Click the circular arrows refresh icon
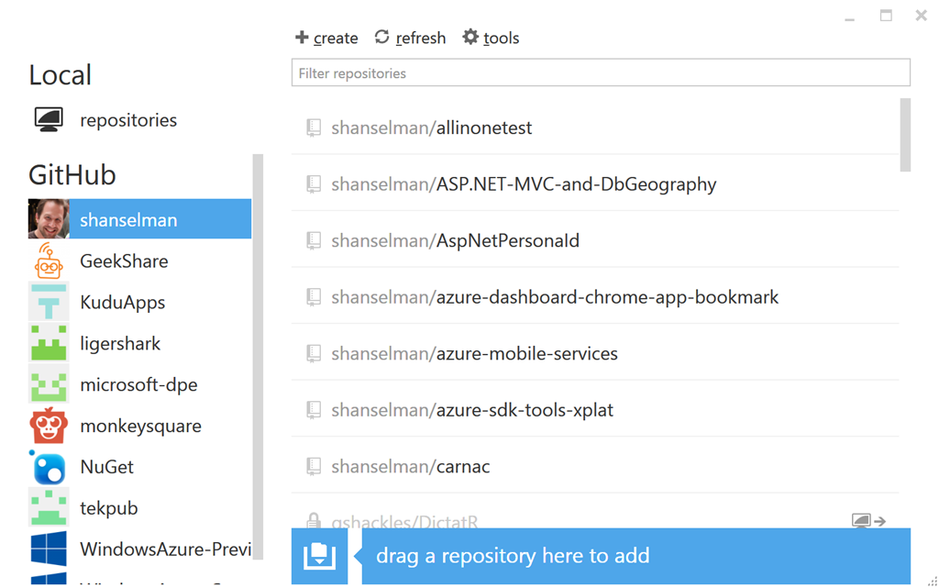The height and width of the screenshot is (588, 939). point(381,38)
